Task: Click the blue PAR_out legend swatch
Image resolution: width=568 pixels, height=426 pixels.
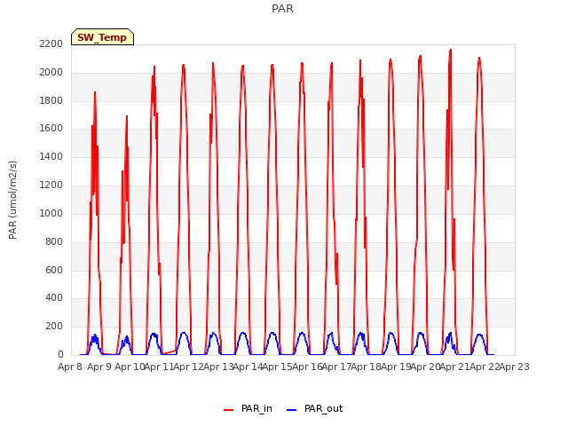Action: pos(292,410)
